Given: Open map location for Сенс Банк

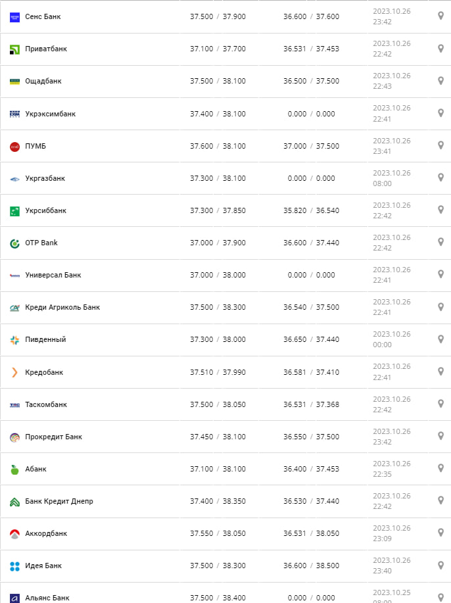Looking at the screenshot, I should tap(441, 16).
